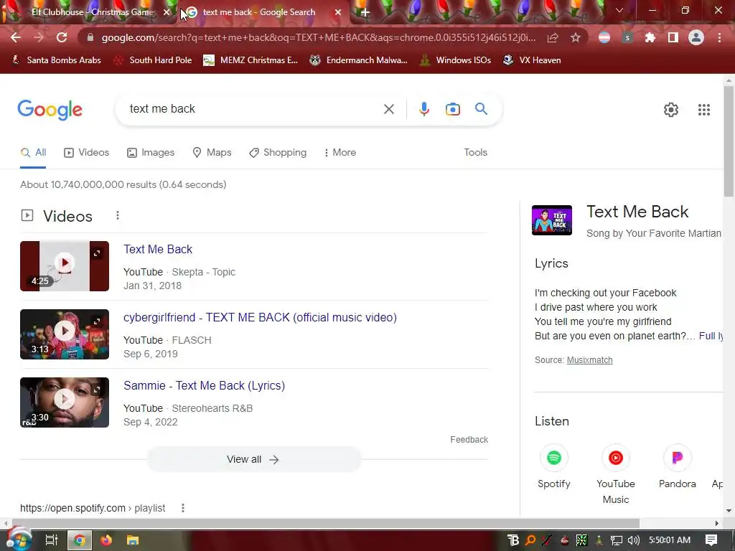Start voice search with the microphone
Image resolution: width=735 pixels, height=551 pixels.
coord(423,109)
